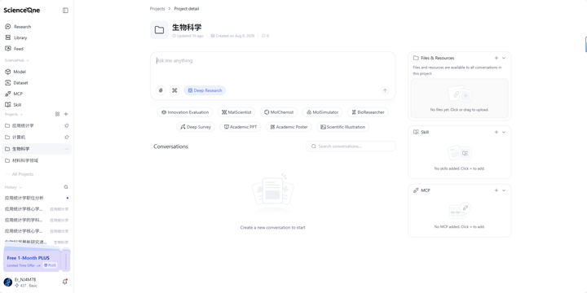Click the file upload drop area
The width and height of the screenshot is (587, 293).
459,98
